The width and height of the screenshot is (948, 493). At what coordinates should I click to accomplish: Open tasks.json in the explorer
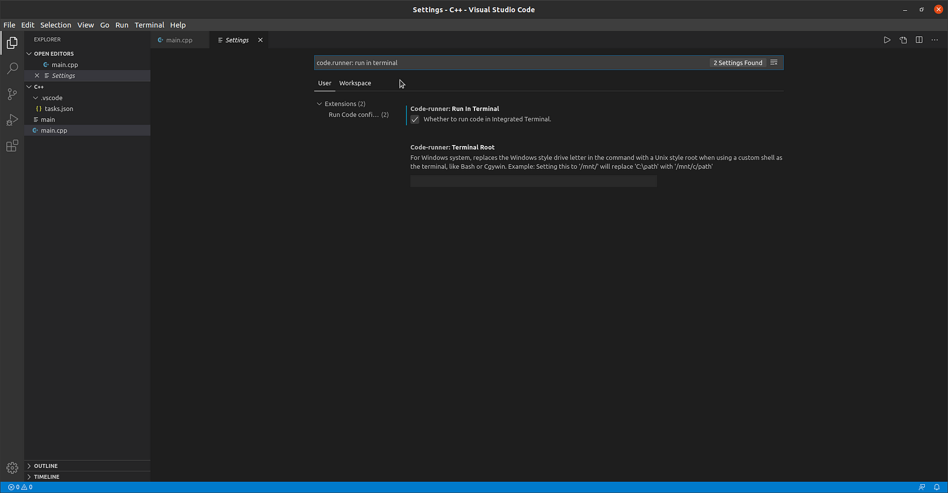click(x=59, y=108)
